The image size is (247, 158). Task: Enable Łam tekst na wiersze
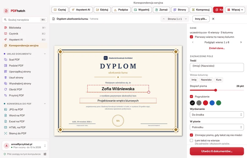tap(191, 140)
